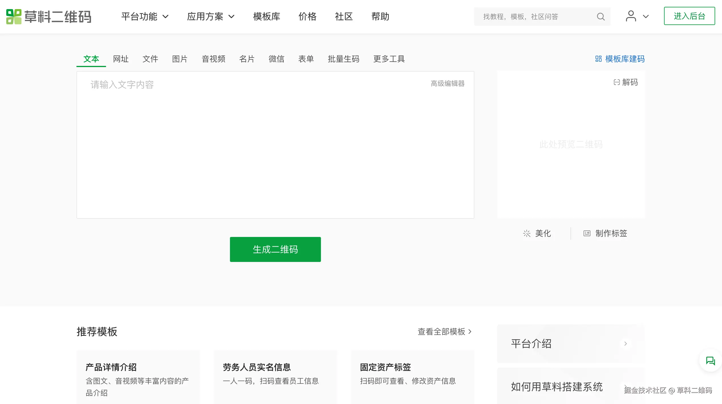This screenshot has height=404, width=722.
Task: Click the 模板库建码 grid icon
Action: pyautogui.click(x=598, y=59)
